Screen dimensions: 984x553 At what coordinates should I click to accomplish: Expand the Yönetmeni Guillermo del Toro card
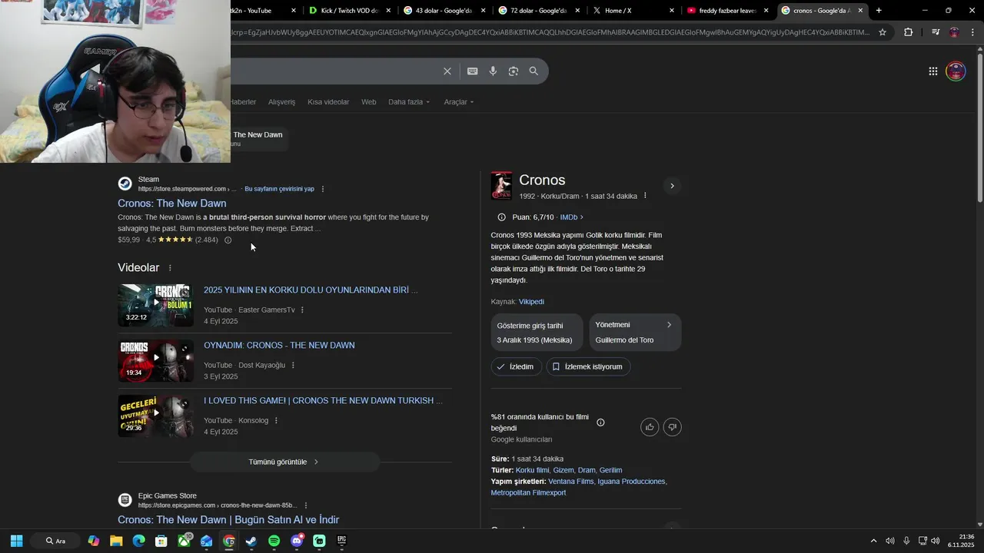coord(635,333)
